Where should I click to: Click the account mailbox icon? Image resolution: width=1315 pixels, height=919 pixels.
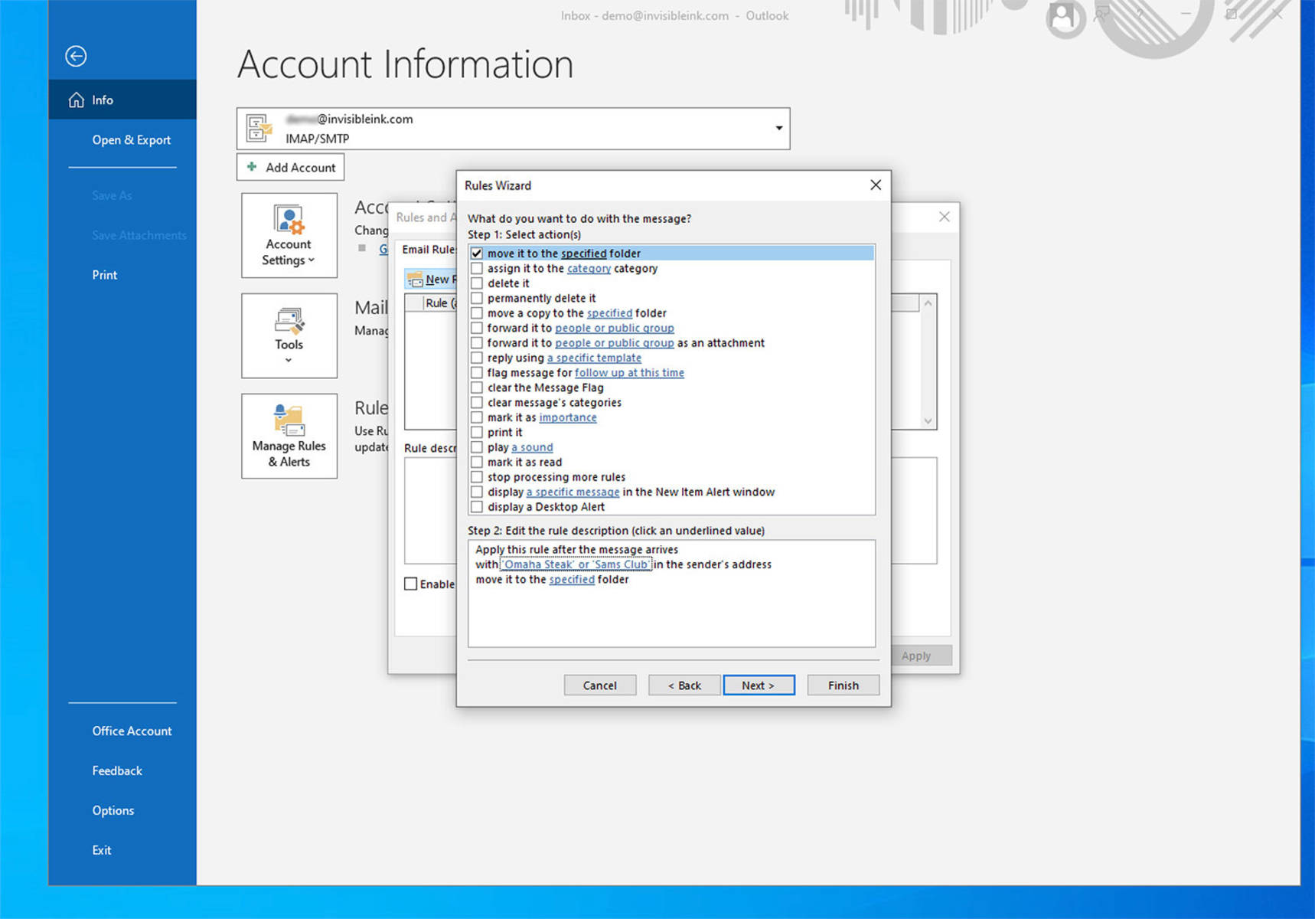click(259, 129)
